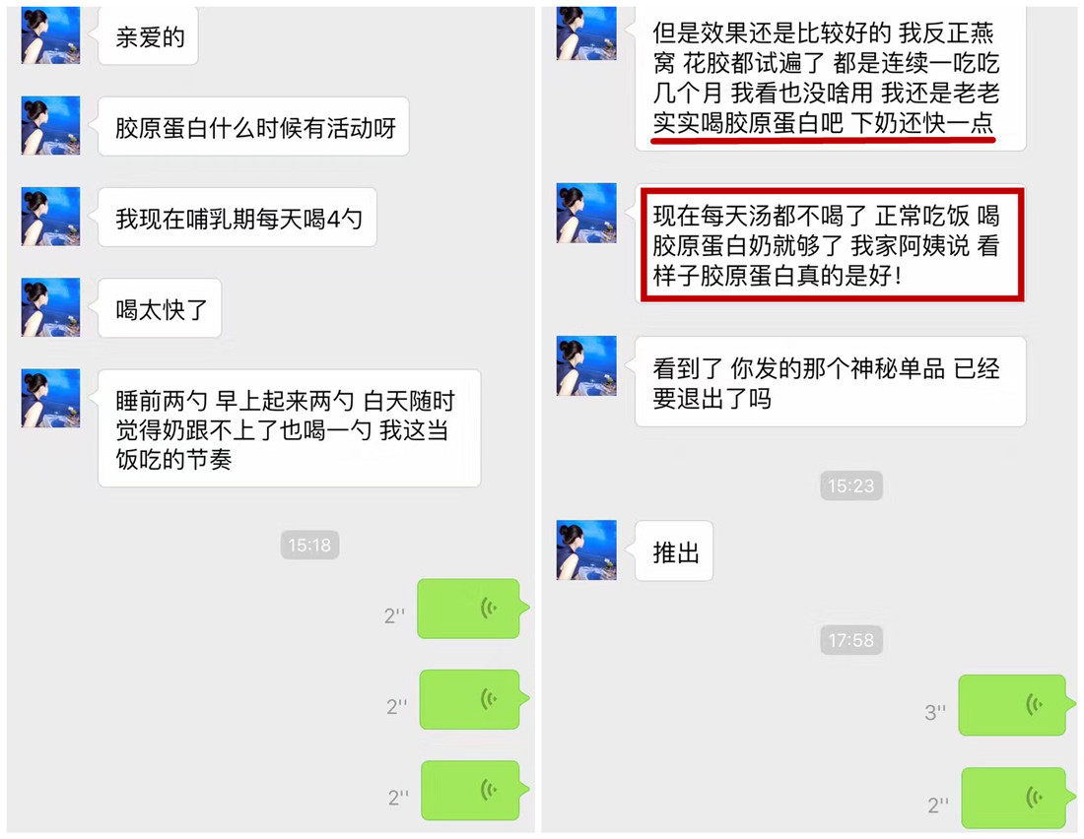Select the 胶原蛋白什么时候有活动呀 message bubble
The width and height of the screenshot is (1084, 839).
(253, 126)
